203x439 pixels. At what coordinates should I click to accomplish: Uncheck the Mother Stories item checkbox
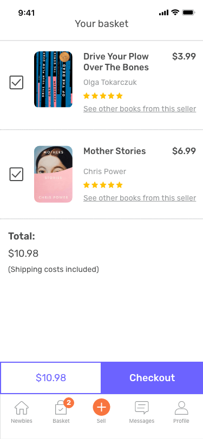[x=16, y=174]
